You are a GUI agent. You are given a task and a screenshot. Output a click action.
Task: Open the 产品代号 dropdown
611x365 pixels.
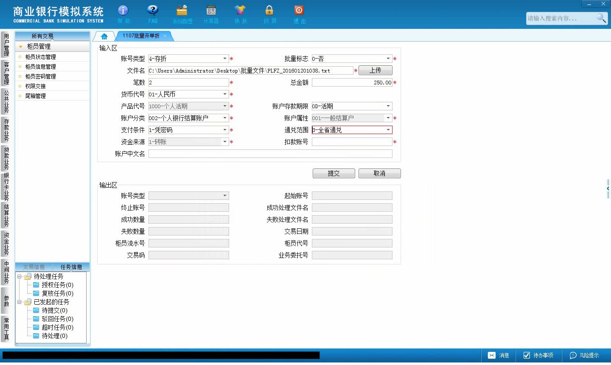[225, 106]
